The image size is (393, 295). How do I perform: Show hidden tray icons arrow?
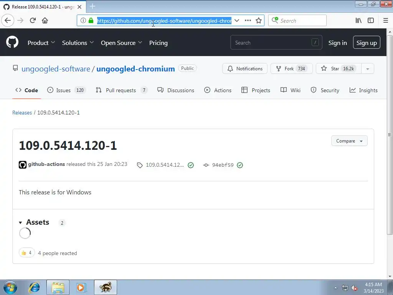(335, 288)
